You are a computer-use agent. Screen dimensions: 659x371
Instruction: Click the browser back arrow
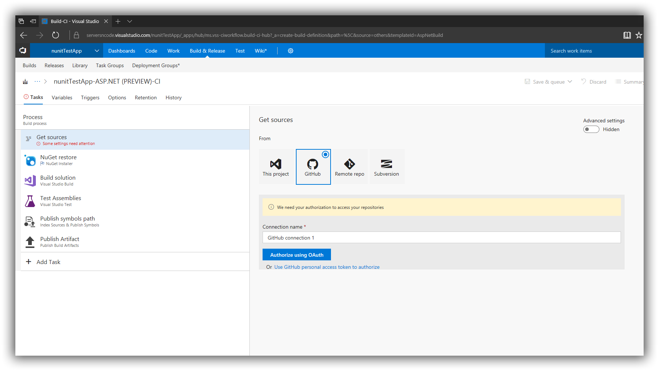pyautogui.click(x=24, y=35)
